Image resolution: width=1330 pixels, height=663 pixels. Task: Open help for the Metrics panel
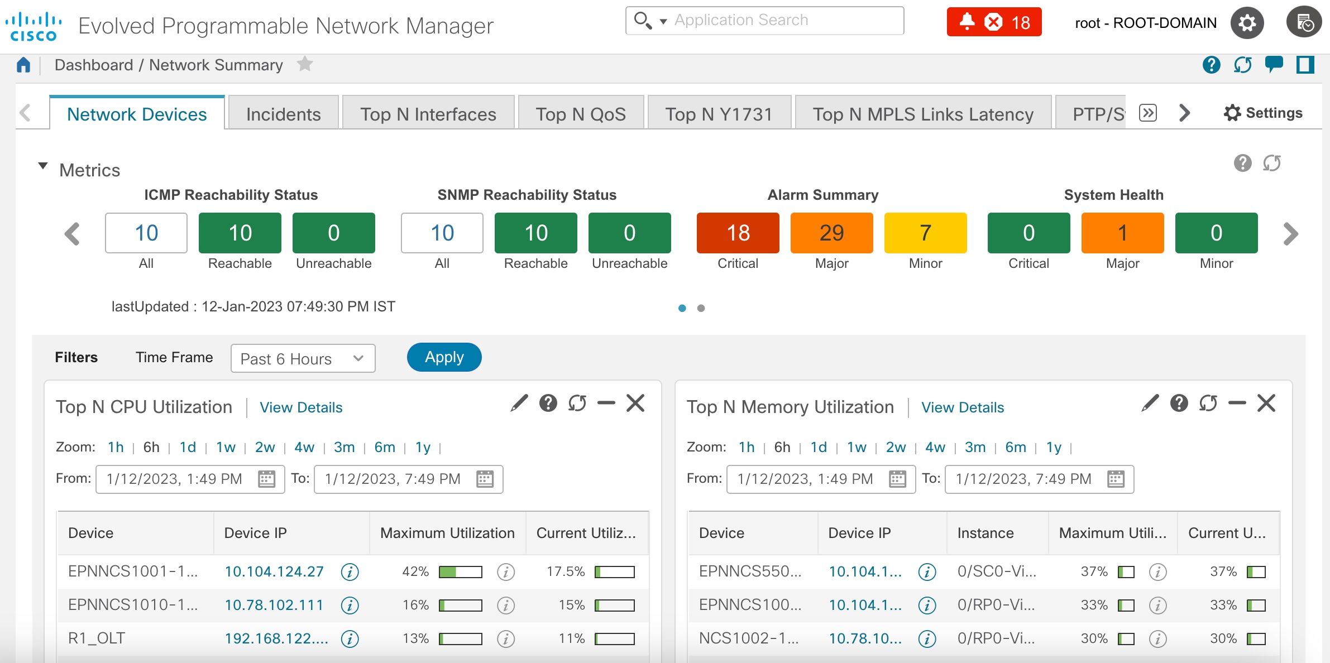(1242, 163)
